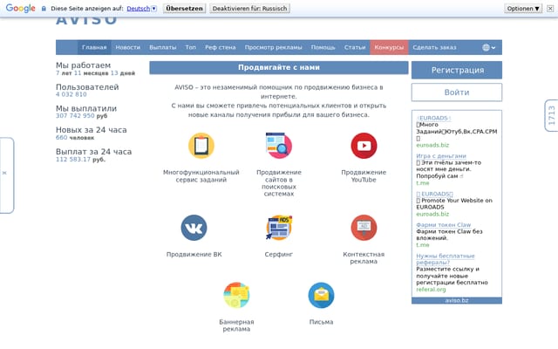
Task: Open the Топ menu item
Action: [x=190, y=47]
